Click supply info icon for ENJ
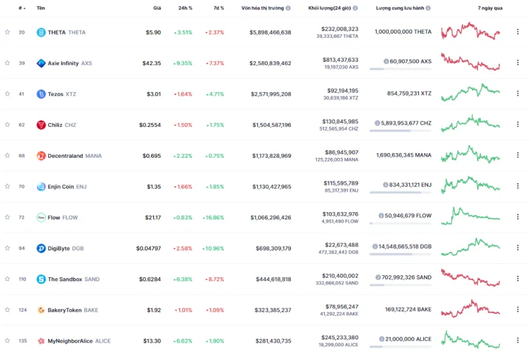This screenshot has height=356, width=530. click(386, 184)
